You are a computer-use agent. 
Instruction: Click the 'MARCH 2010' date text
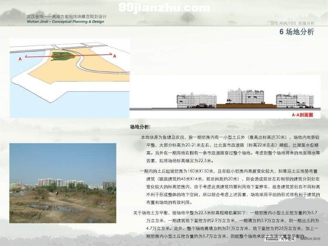[310, 239]
